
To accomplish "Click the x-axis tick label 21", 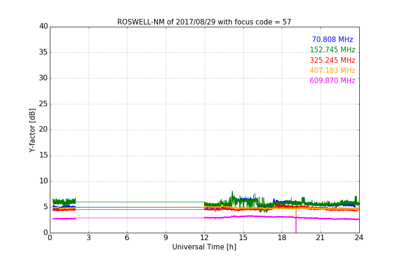I will (x=320, y=238).
